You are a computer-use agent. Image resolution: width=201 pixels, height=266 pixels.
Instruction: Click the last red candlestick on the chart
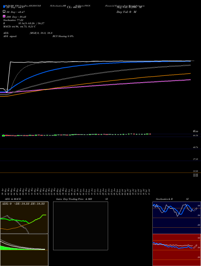click(x=150, y=134)
